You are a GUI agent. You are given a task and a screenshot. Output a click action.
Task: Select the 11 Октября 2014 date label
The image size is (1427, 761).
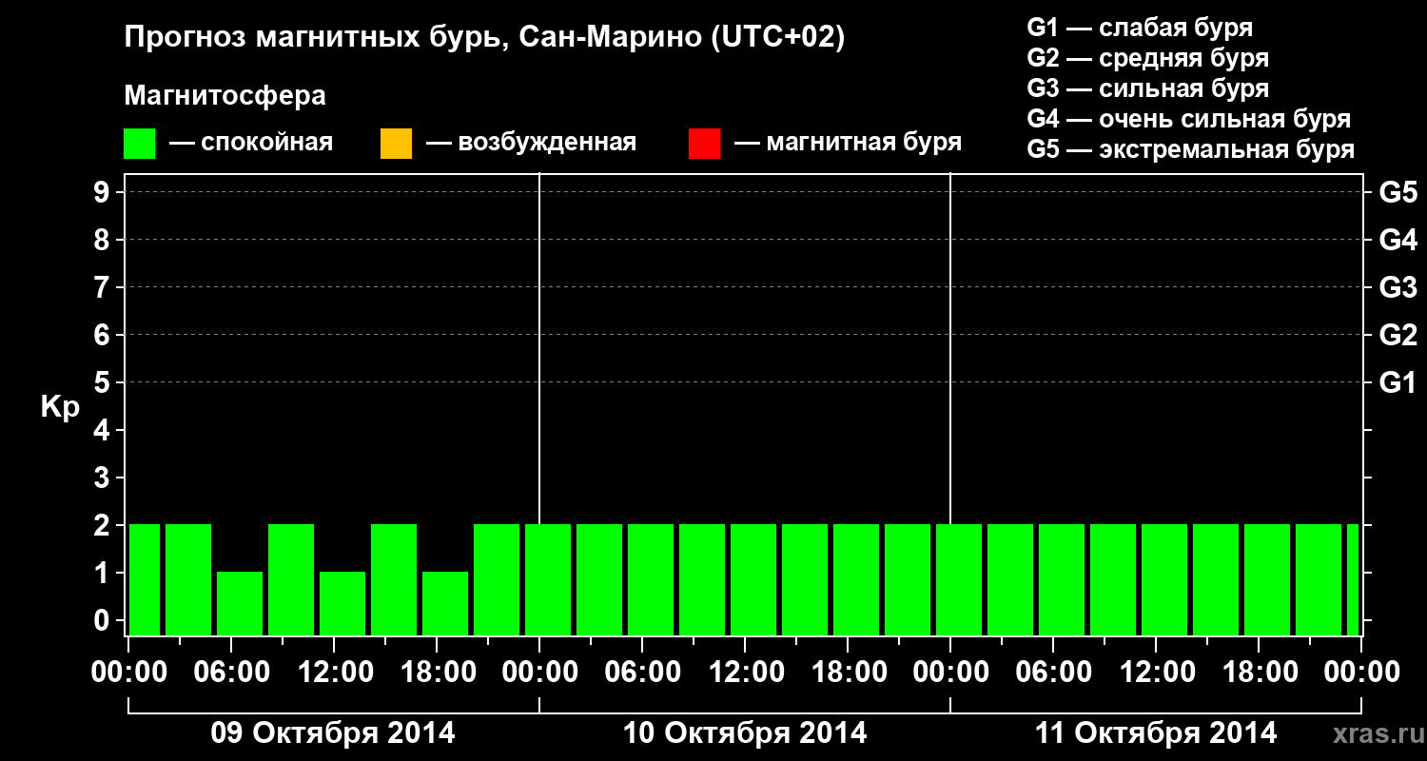(x=1156, y=733)
